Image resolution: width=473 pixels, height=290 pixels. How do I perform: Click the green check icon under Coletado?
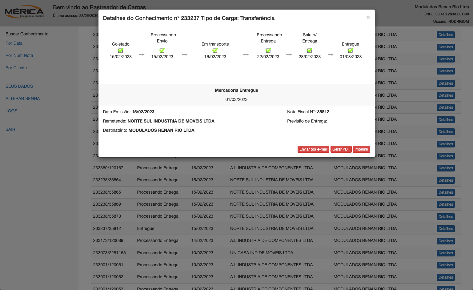121,50
